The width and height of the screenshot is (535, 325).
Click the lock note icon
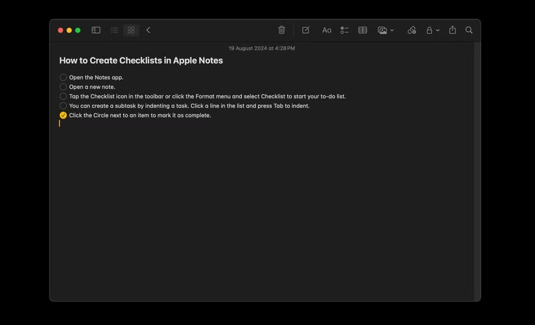(x=429, y=30)
